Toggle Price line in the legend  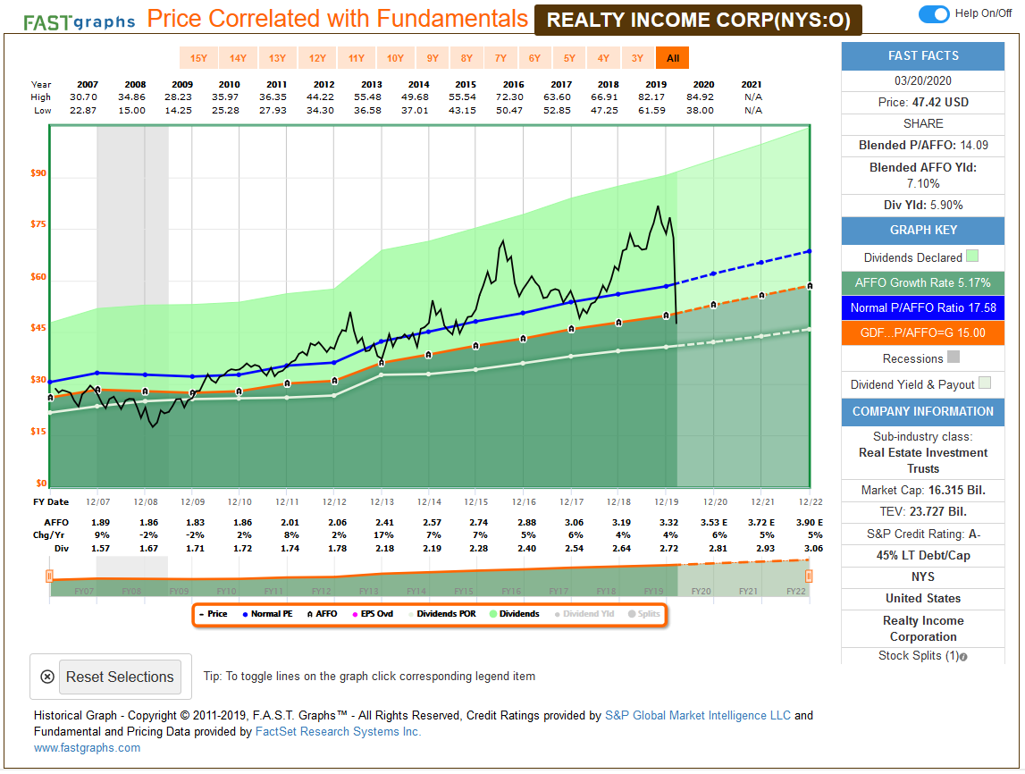(x=213, y=615)
